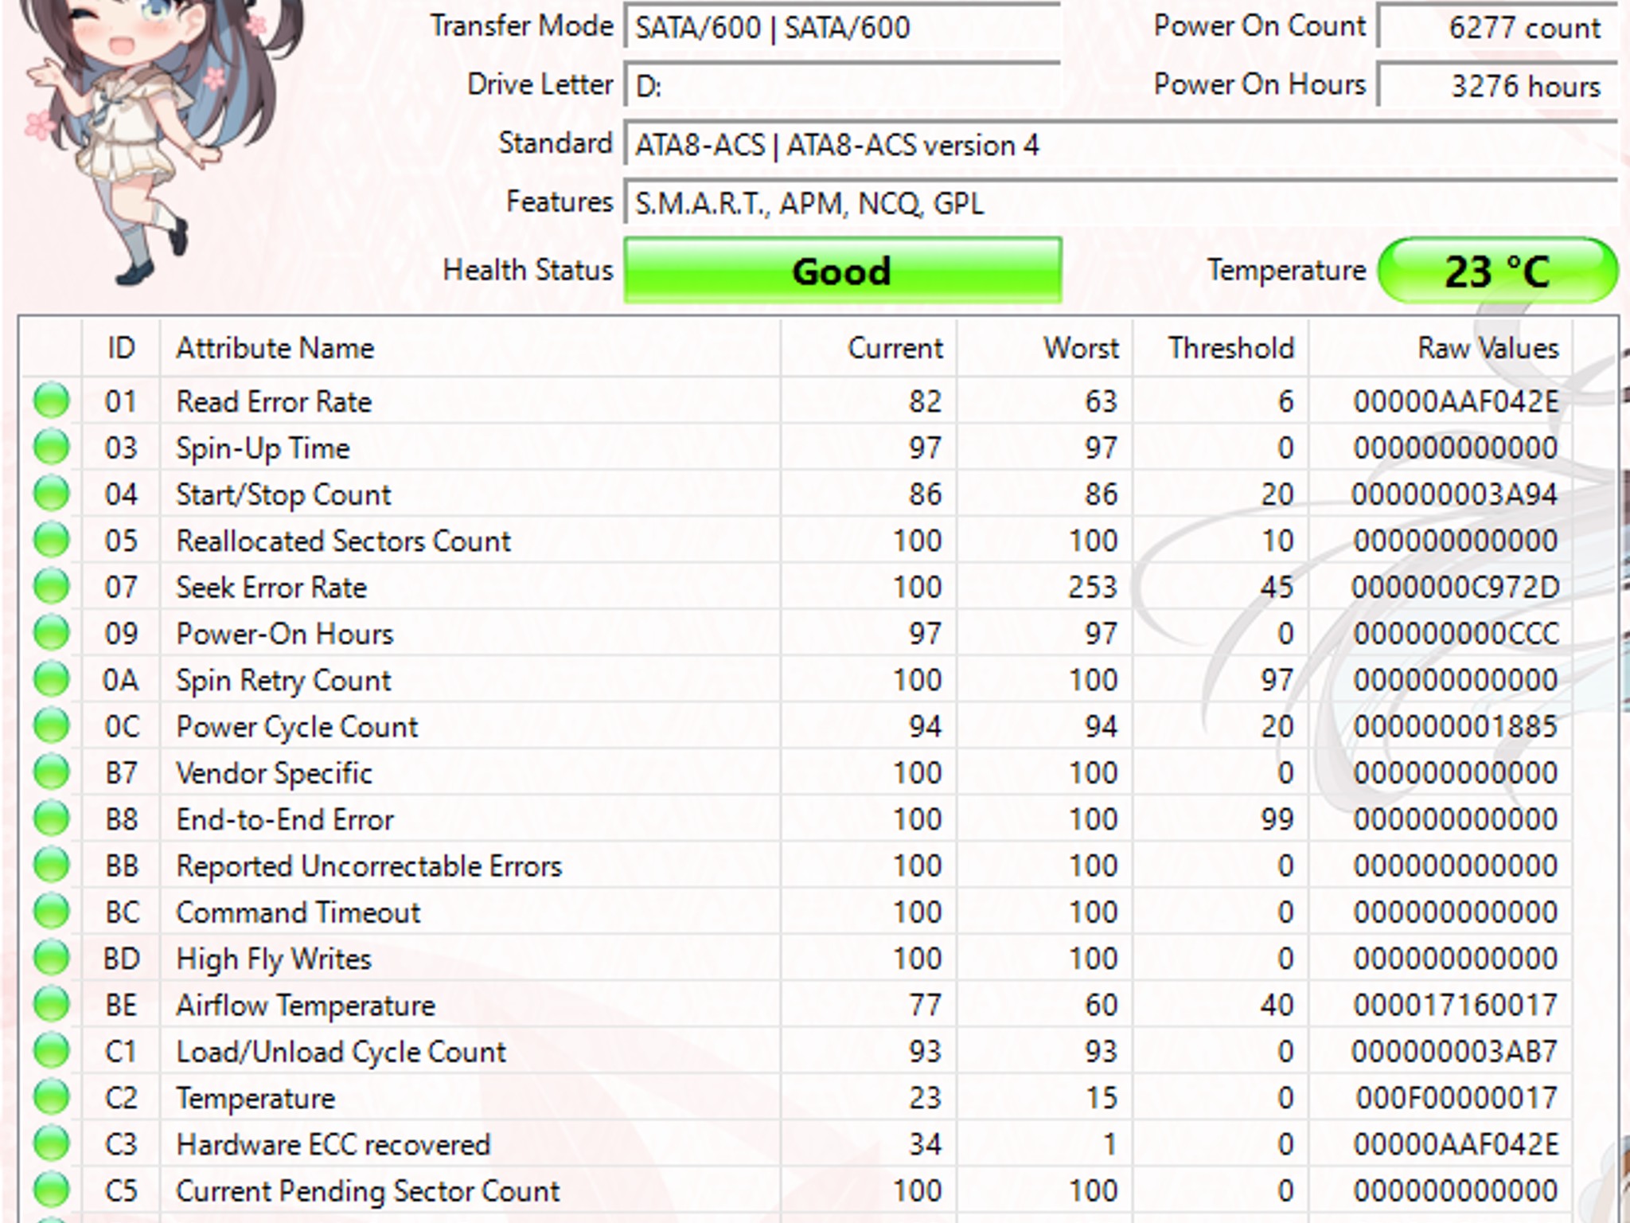This screenshot has width=1630, height=1223.
Task: Click the status dot for Airflow Temperature
Action: click(52, 1004)
